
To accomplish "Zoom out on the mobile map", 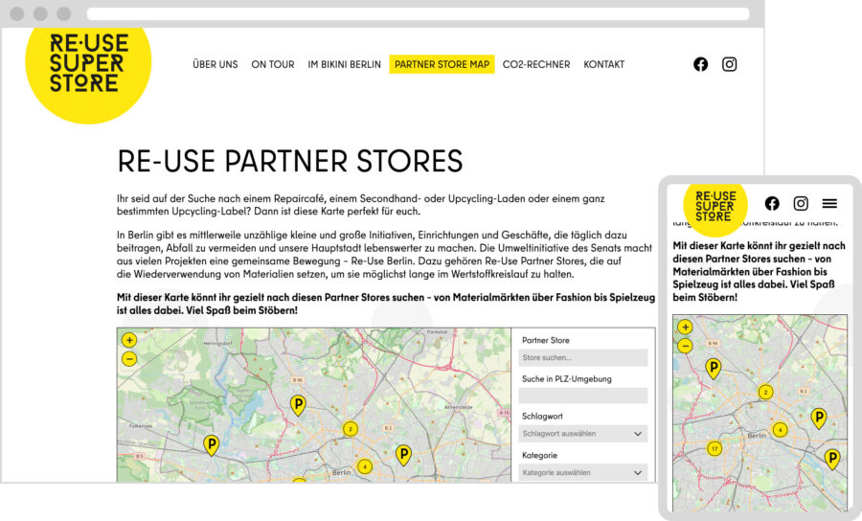I will [x=685, y=347].
